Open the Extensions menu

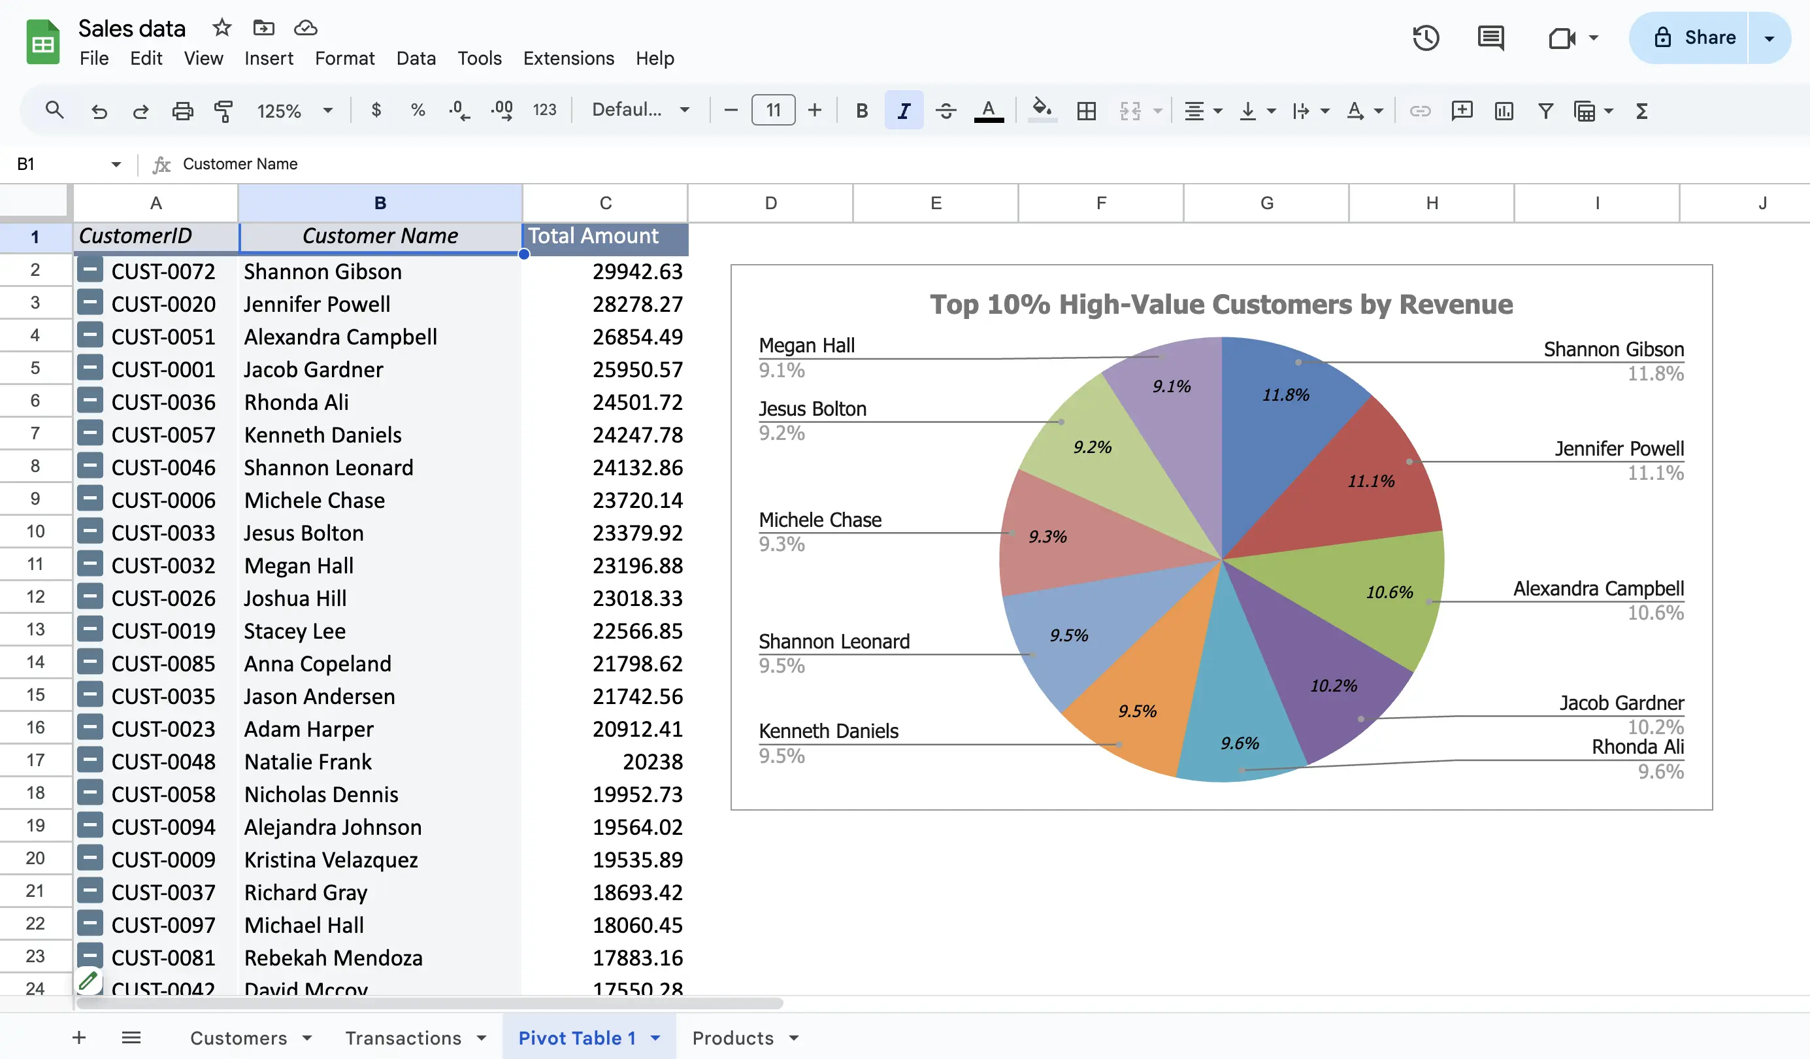[568, 58]
